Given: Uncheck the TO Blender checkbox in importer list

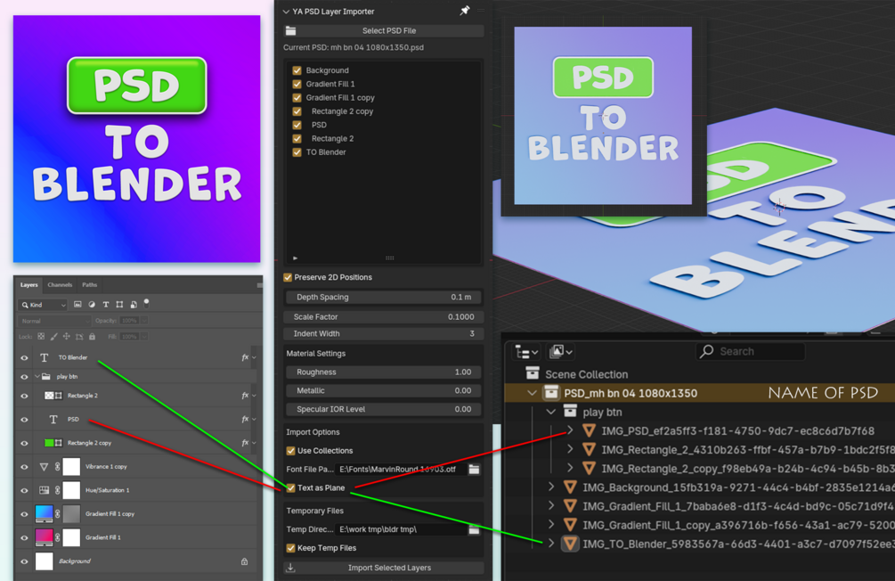Looking at the screenshot, I should (297, 152).
